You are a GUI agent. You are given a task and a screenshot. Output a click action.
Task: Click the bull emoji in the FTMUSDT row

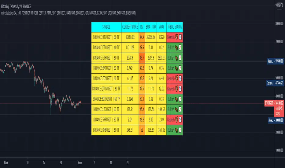pos(176,48)
